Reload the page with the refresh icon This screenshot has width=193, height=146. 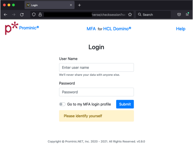click(x=22, y=15)
